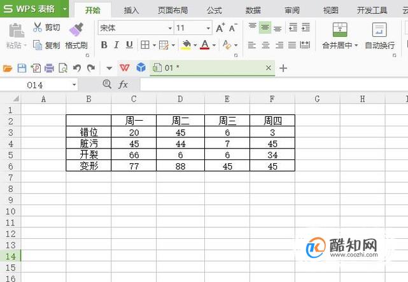Screen dimensions: 408x282
Task: Click the clear format eraser icon
Action: [x=227, y=44]
